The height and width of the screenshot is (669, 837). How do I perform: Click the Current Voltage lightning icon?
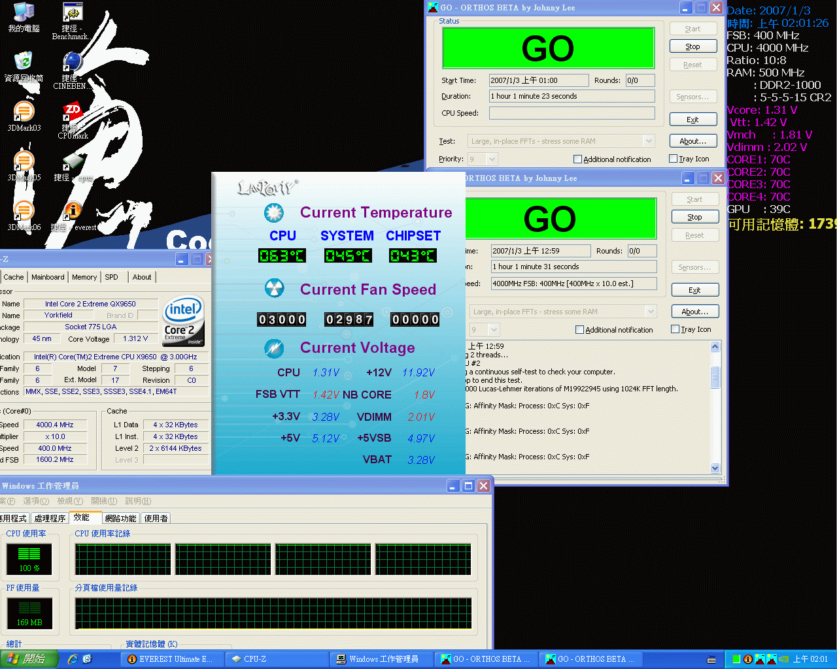tap(273, 348)
